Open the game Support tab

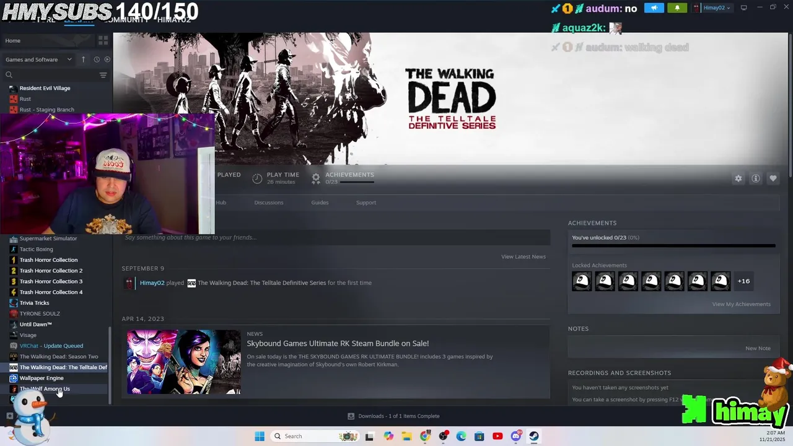click(366, 203)
